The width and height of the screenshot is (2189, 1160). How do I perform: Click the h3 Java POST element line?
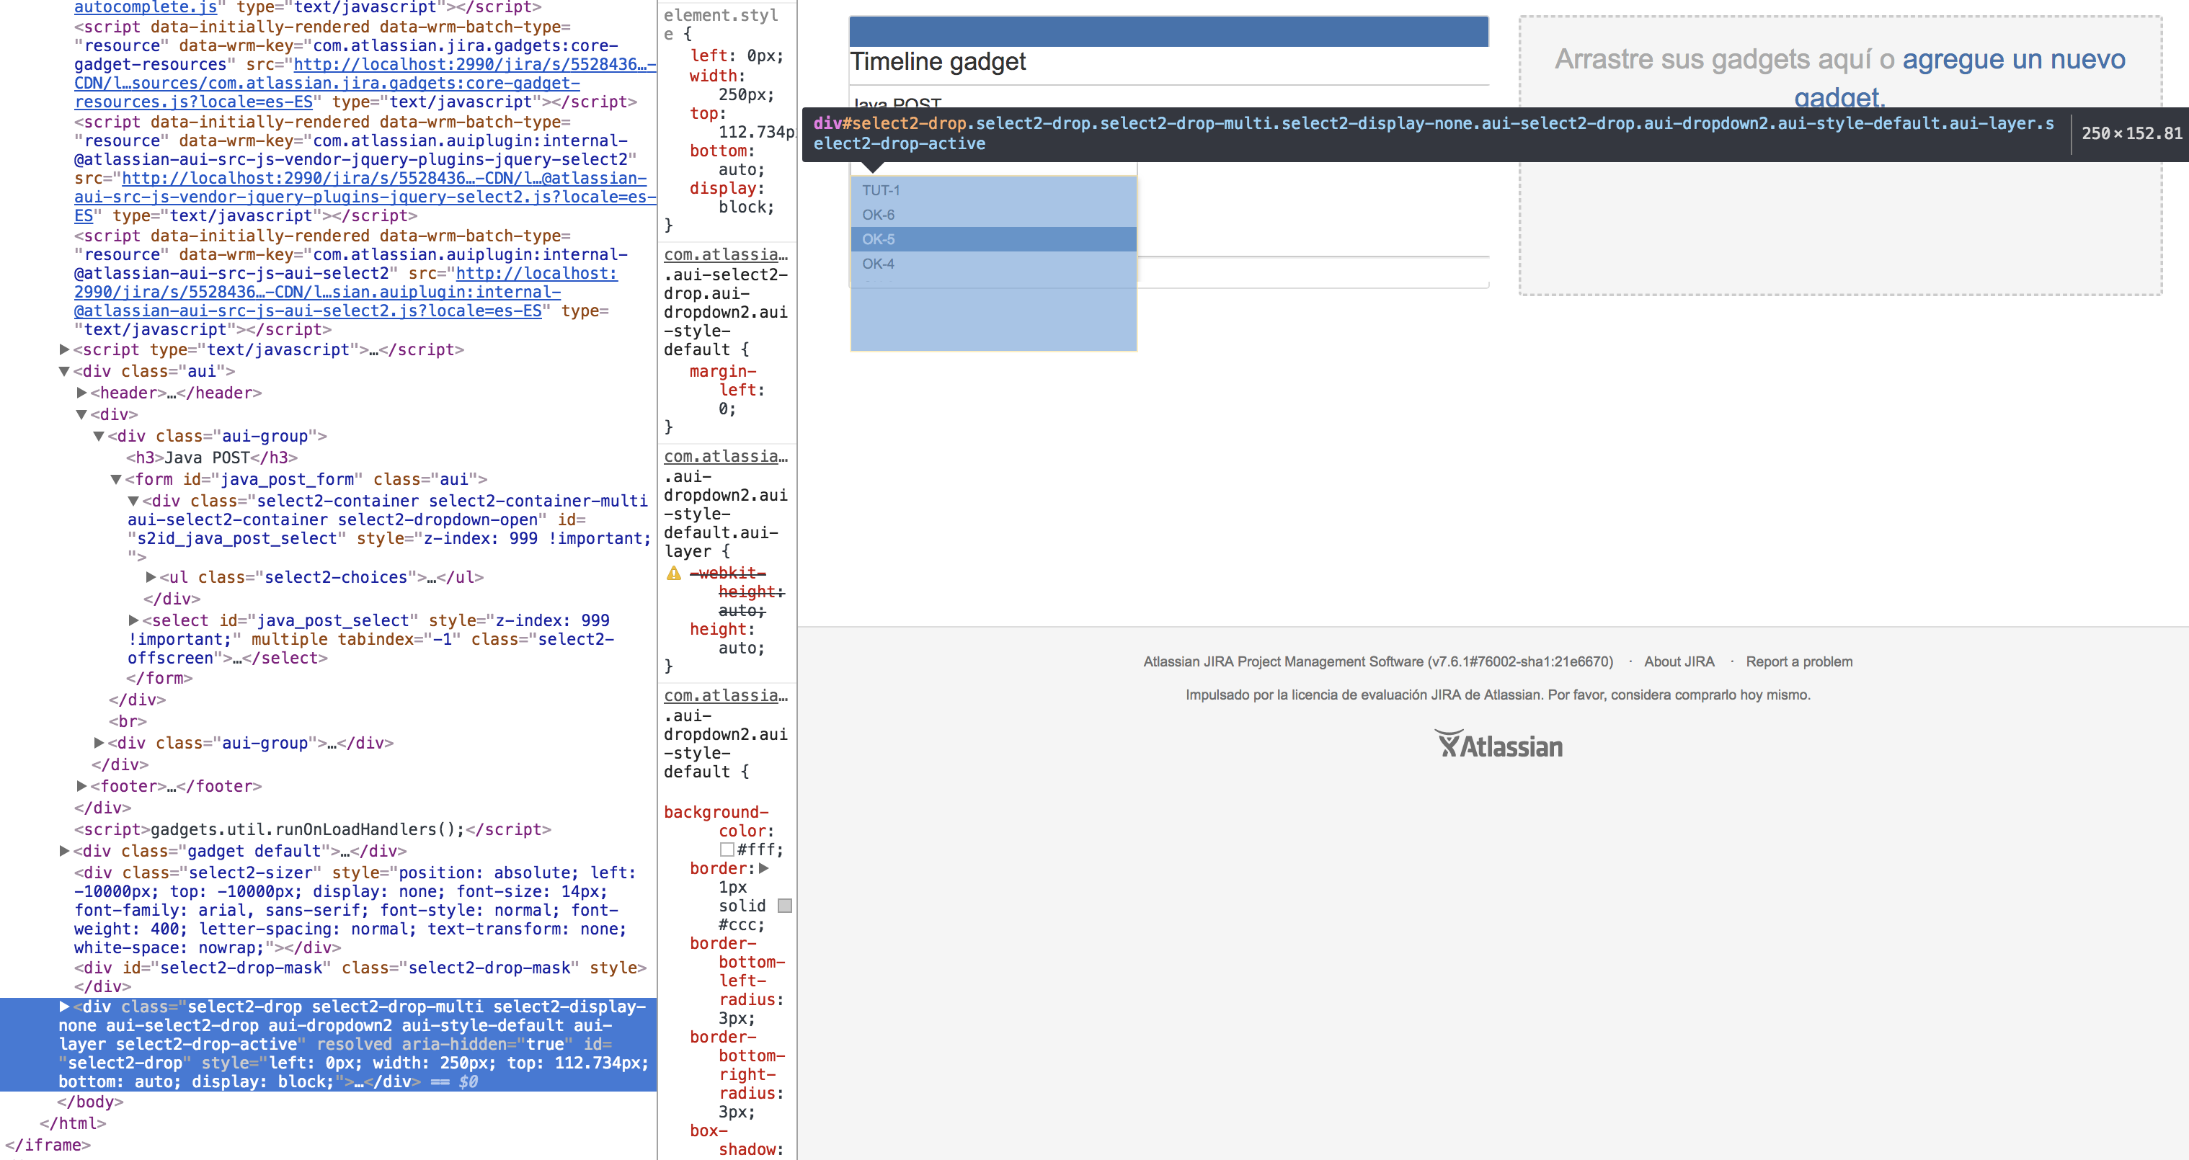[x=212, y=457]
